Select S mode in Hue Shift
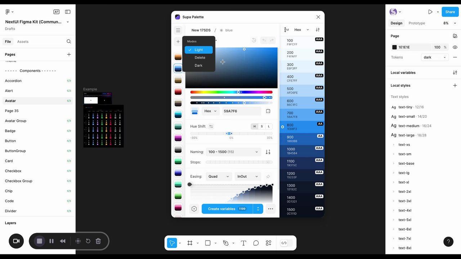The height and width of the screenshot is (259, 461). click(262, 126)
